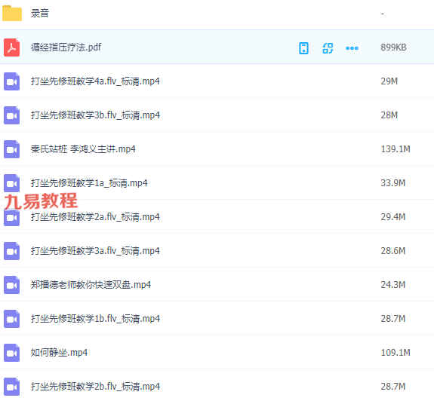Click the PDF icon for 循经指压疗法.pdf
This screenshot has height=401, width=434.
(11, 47)
